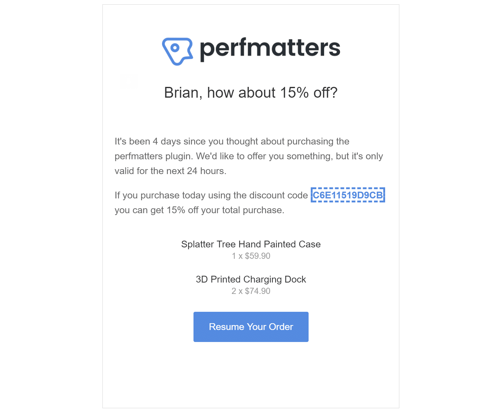This screenshot has height=411, width=503.
Task: Click the heading 'Brian, how about 15% off?'
Action: coord(251,92)
